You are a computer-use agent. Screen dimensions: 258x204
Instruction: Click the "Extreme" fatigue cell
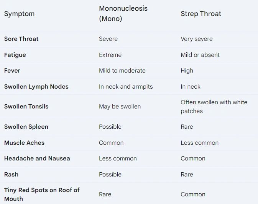pos(110,55)
